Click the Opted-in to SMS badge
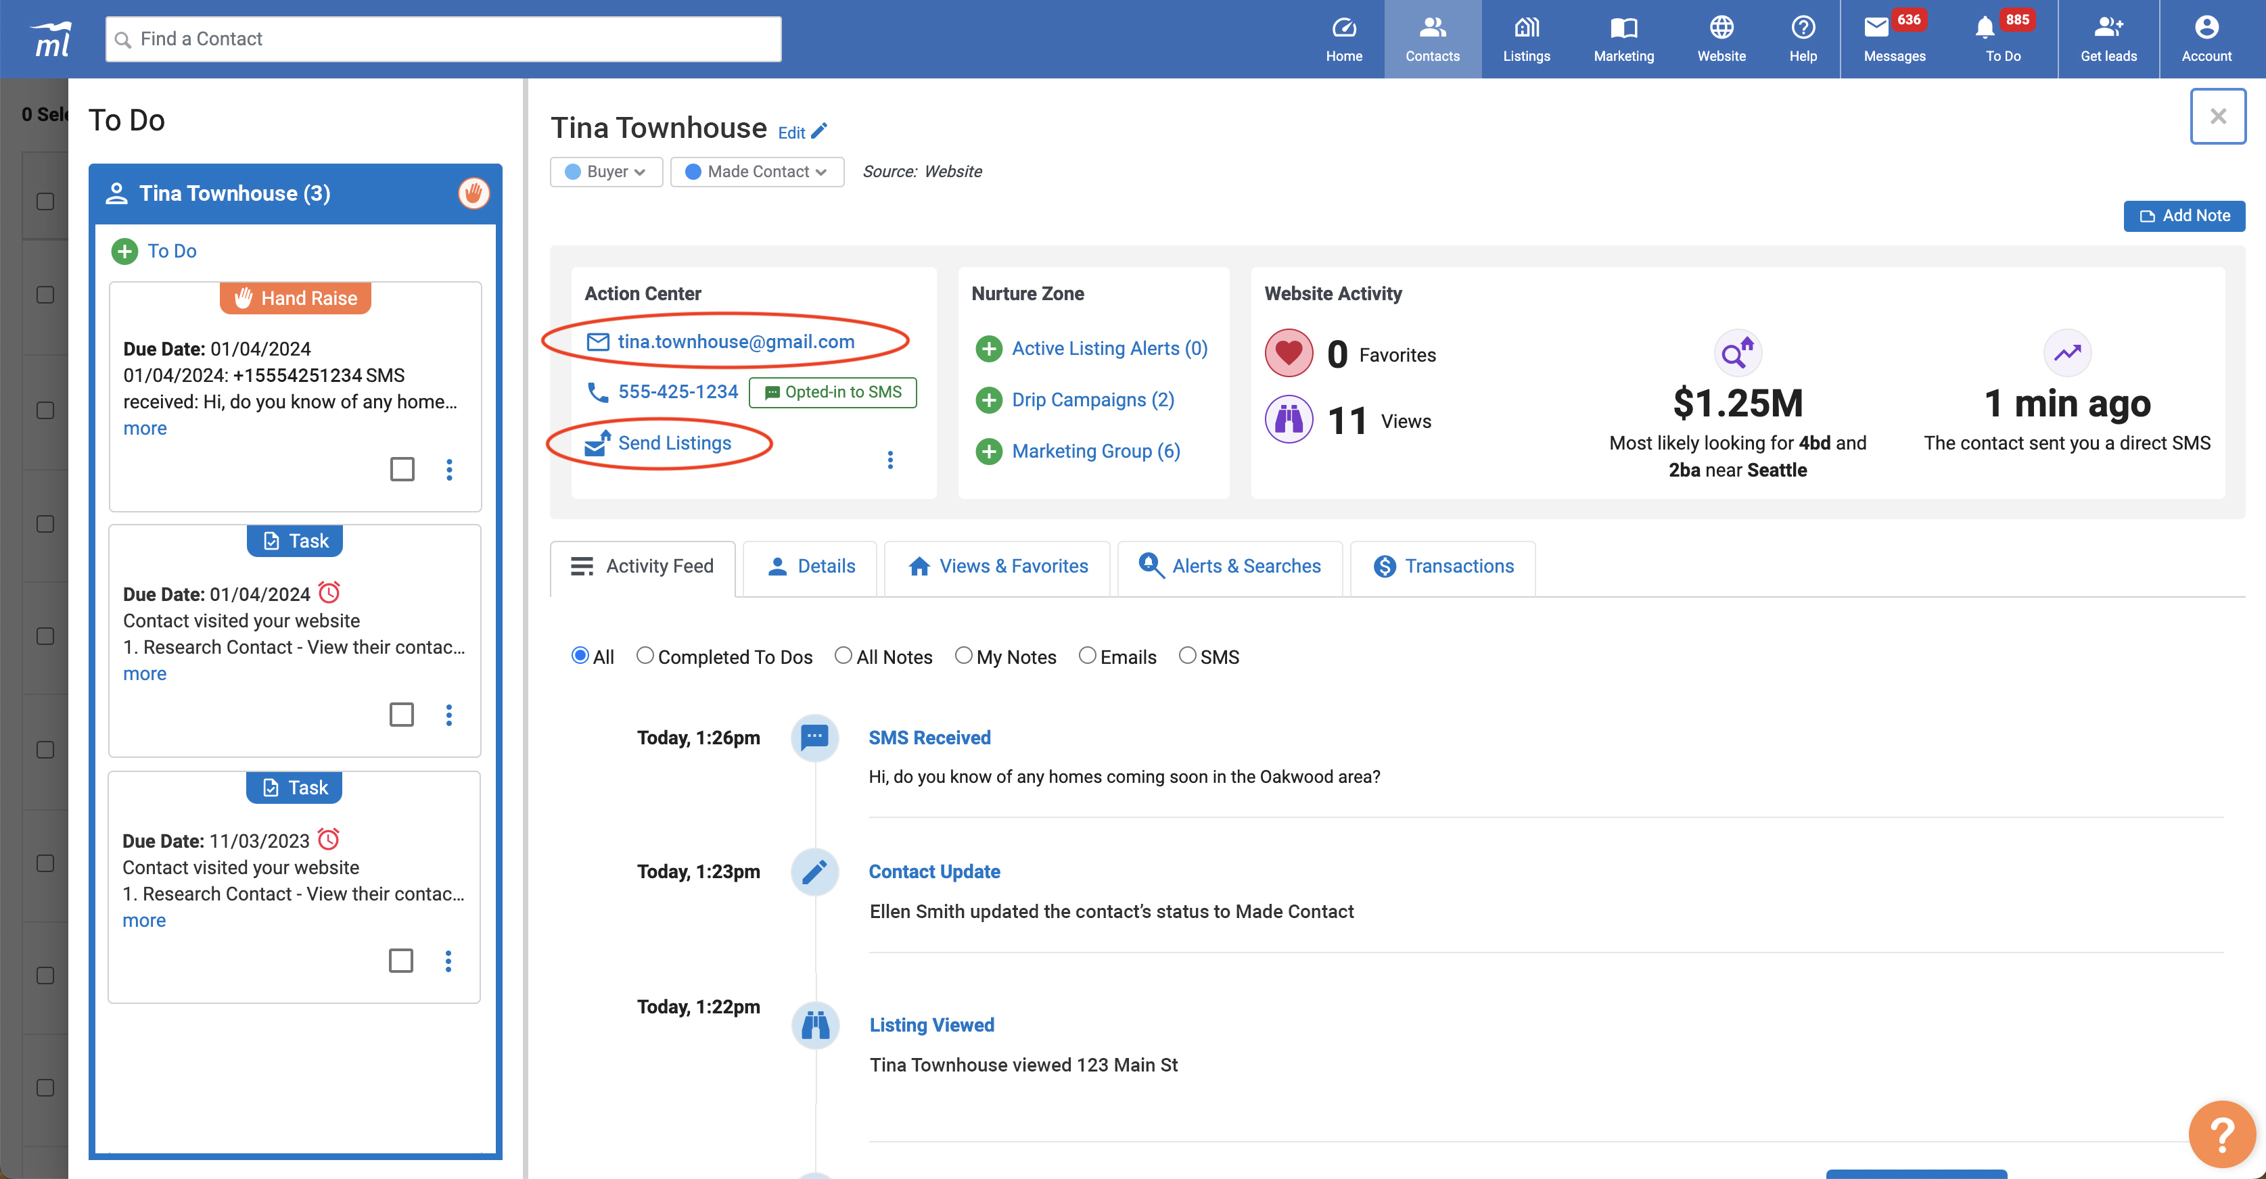This screenshot has width=2266, height=1179. coord(832,392)
